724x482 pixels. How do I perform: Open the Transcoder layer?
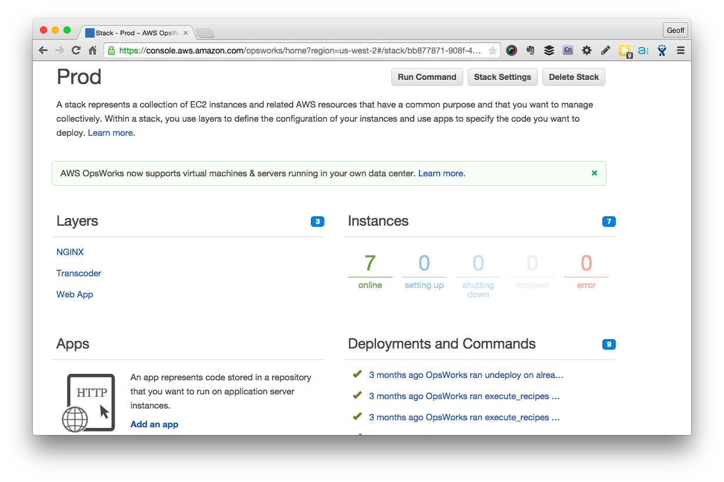tap(79, 273)
